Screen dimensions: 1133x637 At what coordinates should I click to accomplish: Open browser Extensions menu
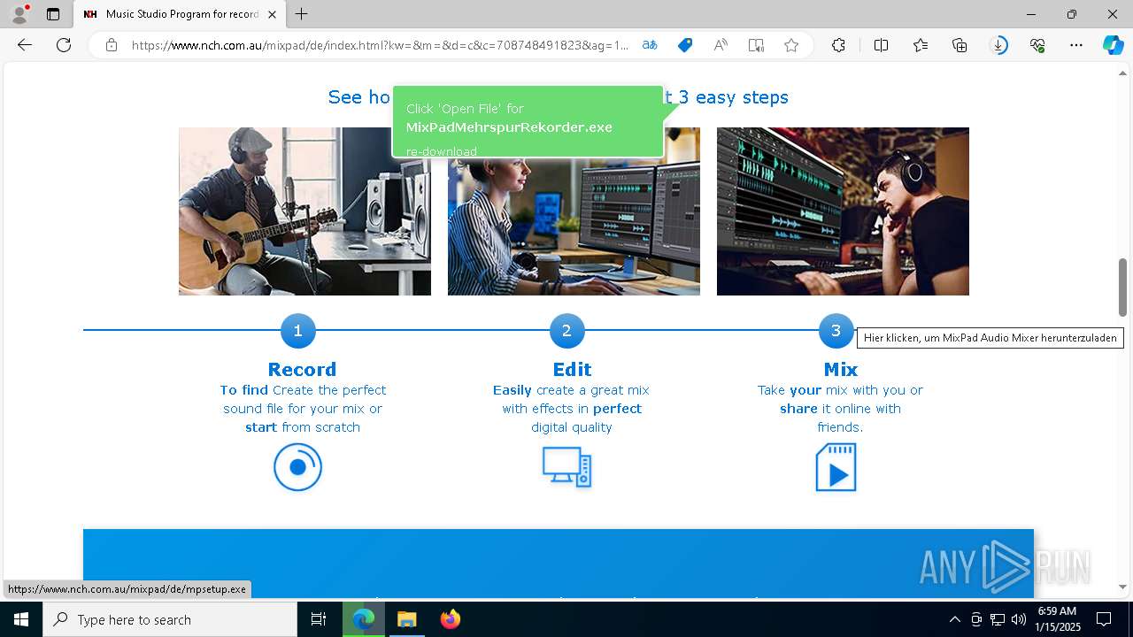[x=838, y=45]
